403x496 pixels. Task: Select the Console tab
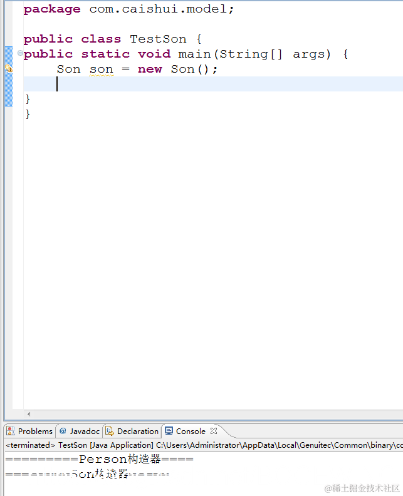pos(191,431)
